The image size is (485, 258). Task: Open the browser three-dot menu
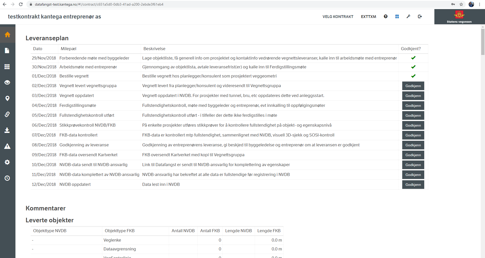point(480,4)
